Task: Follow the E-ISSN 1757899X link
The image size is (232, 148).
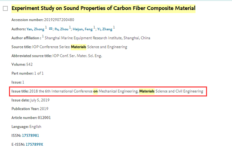Action: click(x=34, y=144)
